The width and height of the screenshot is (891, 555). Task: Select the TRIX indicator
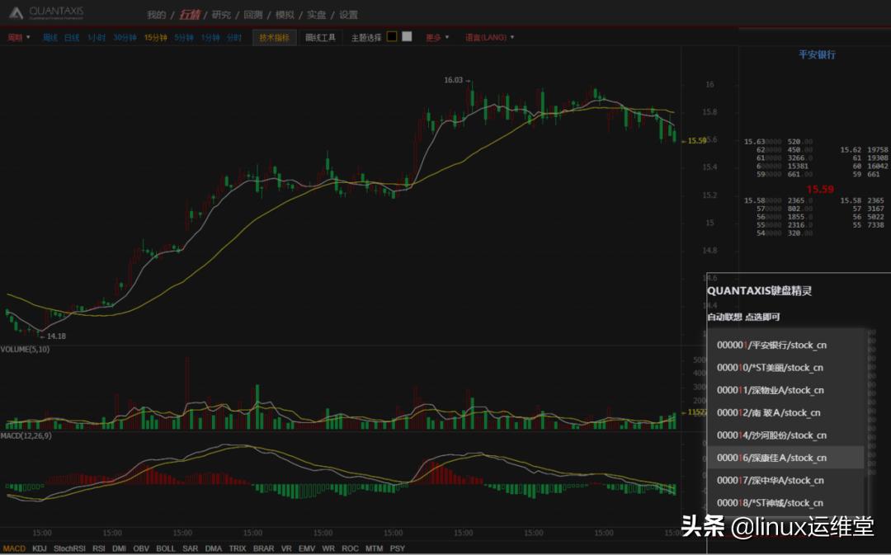point(237,548)
